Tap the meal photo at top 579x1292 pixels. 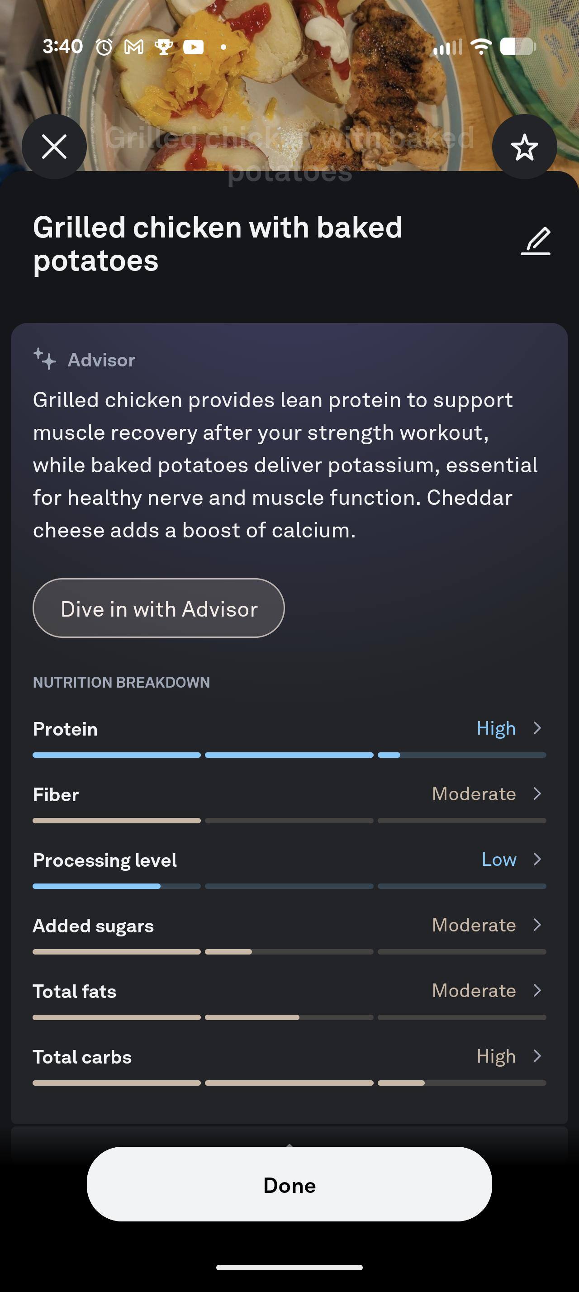click(290, 75)
